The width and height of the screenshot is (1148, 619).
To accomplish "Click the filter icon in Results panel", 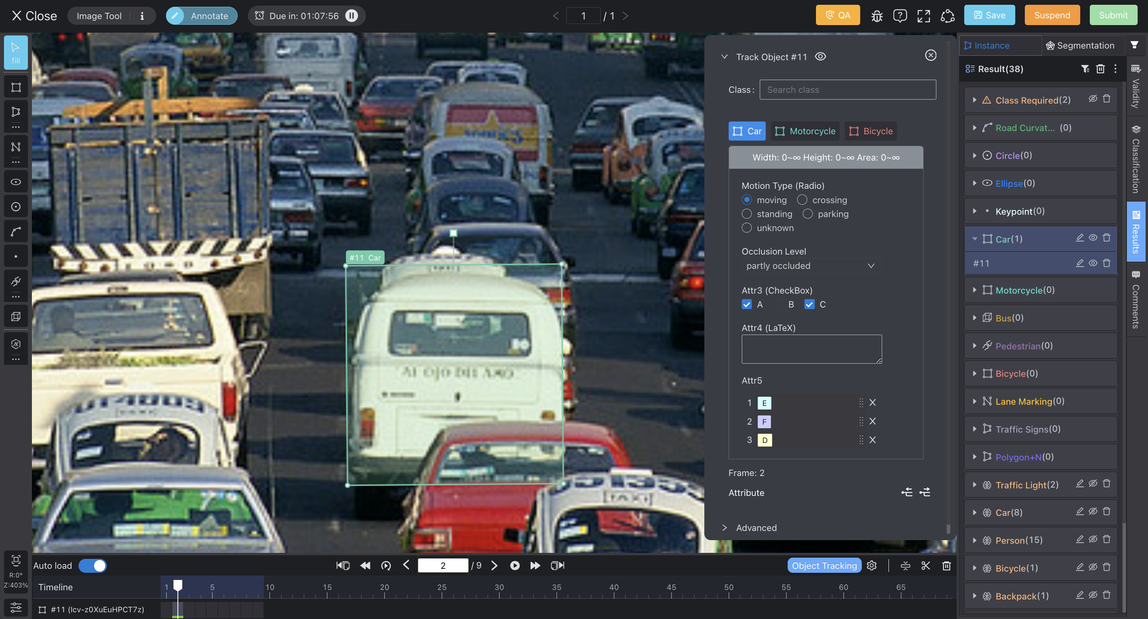I will point(1085,69).
